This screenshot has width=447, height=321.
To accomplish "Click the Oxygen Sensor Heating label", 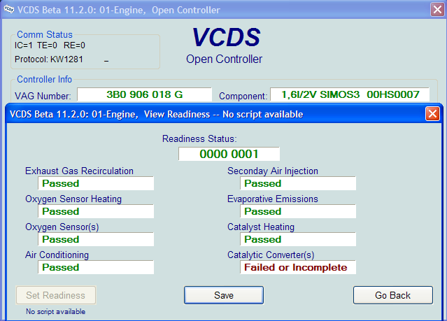I will 73,199.
